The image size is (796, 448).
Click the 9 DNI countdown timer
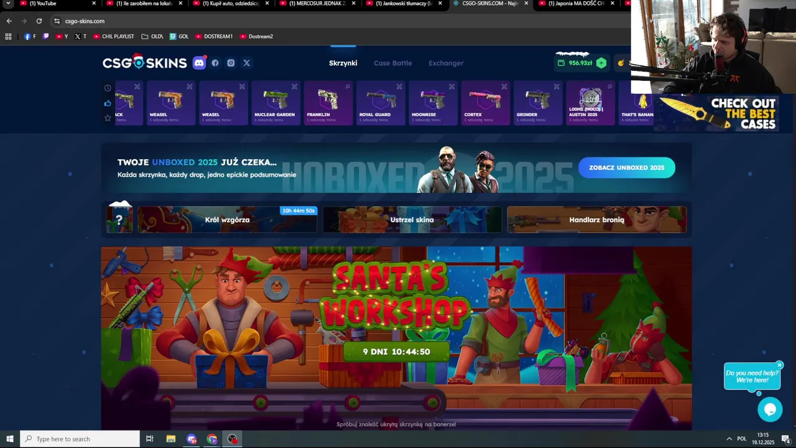[396, 352]
